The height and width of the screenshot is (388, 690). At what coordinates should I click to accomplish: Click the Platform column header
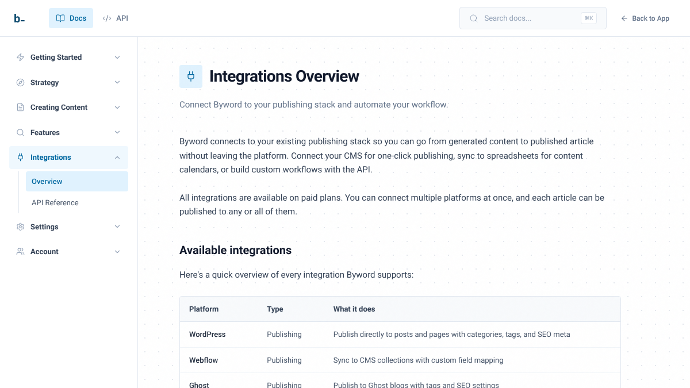tap(204, 309)
